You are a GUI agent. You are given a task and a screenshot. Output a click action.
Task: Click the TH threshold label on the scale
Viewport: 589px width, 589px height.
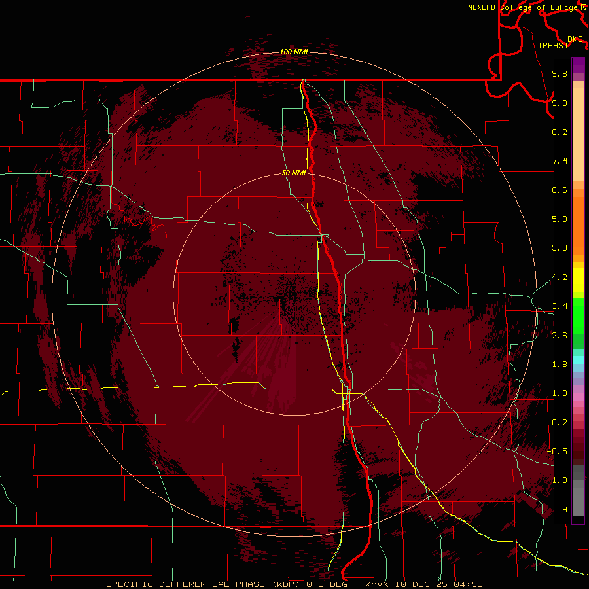point(562,510)
